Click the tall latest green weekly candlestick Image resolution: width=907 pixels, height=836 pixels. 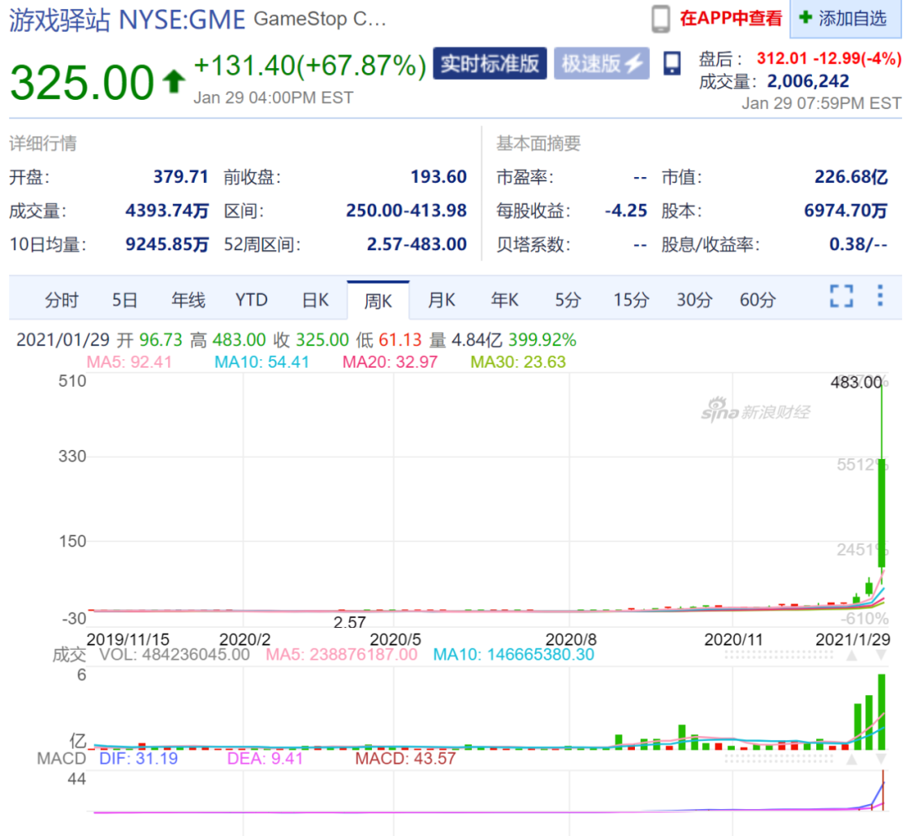[882, 512]
